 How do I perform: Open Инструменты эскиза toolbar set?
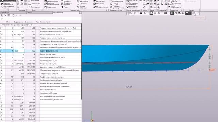pos(7,7)
